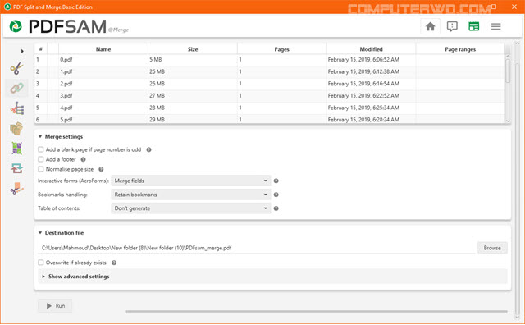Show help for Overwrite if already exists
The image size is (525, 325).
point(114,263)
